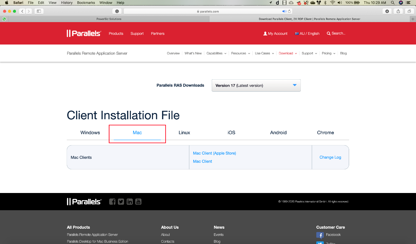
Task: Click Parallels Remote Application Server footer link
Action: pos(93,235)
